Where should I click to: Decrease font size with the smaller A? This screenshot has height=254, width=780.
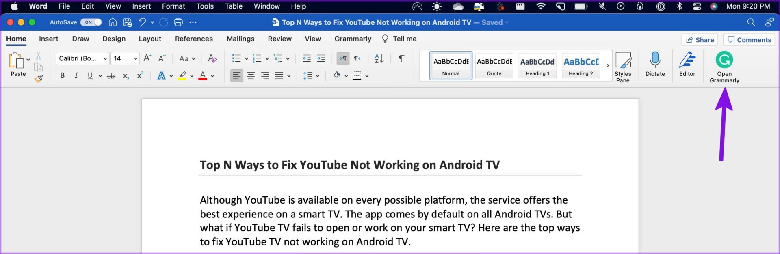(162, 58)
